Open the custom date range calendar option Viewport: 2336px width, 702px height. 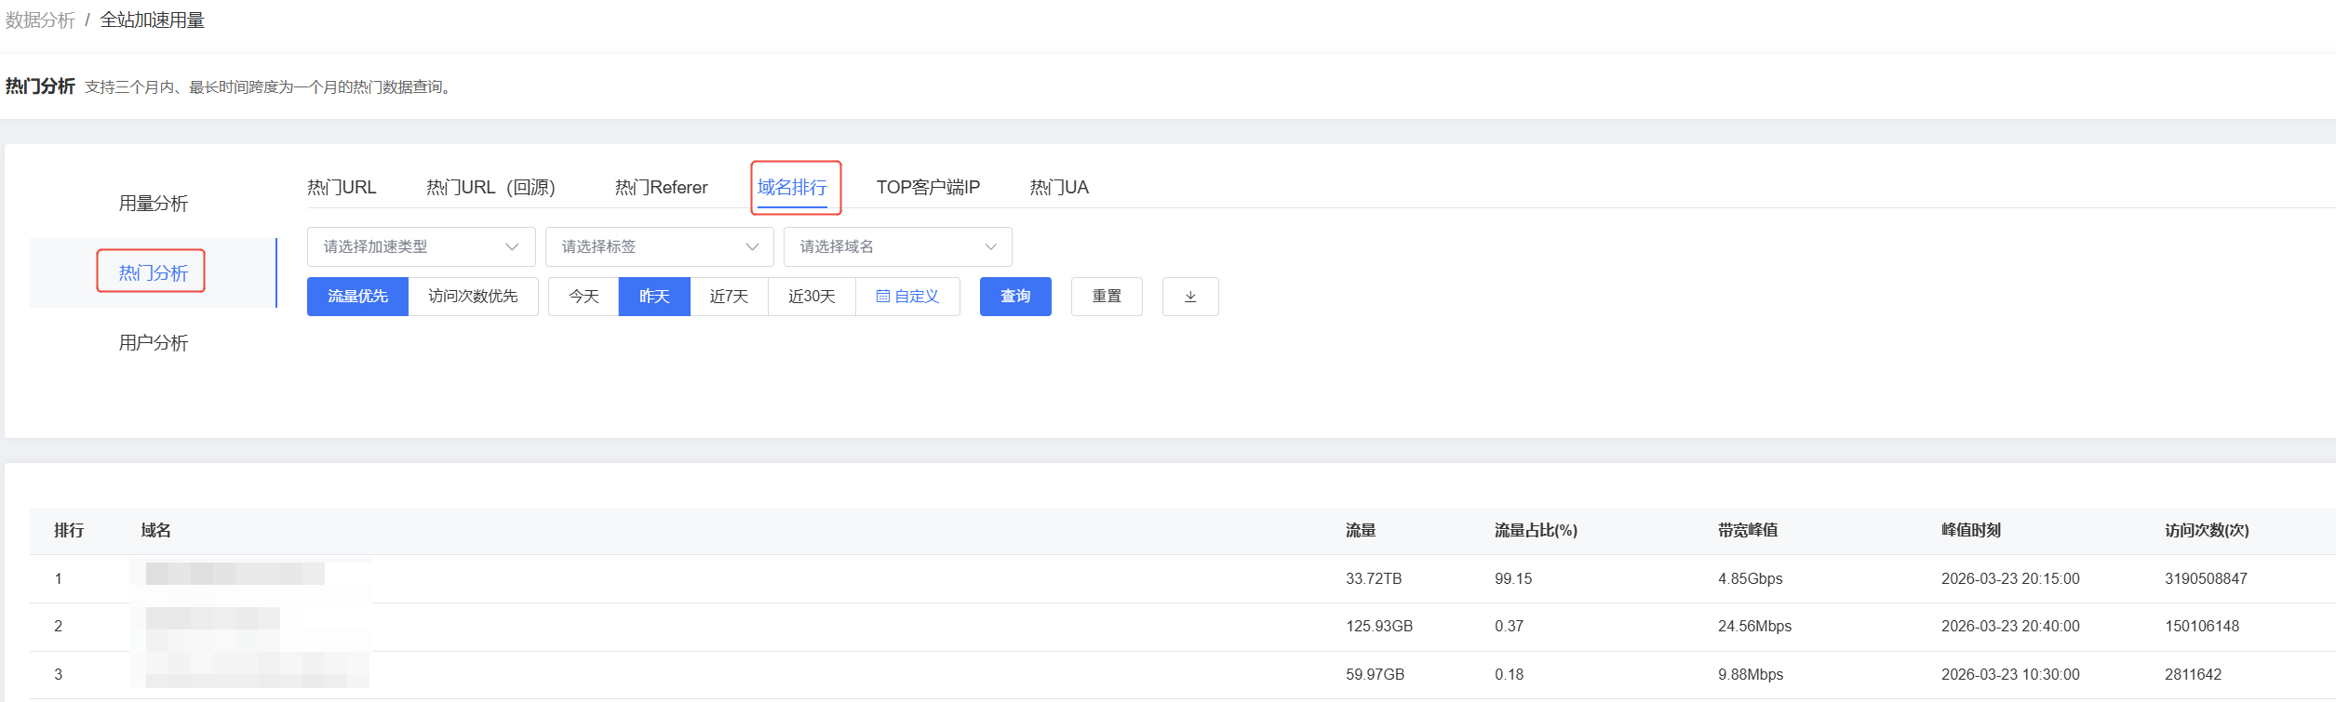[907, 297]
